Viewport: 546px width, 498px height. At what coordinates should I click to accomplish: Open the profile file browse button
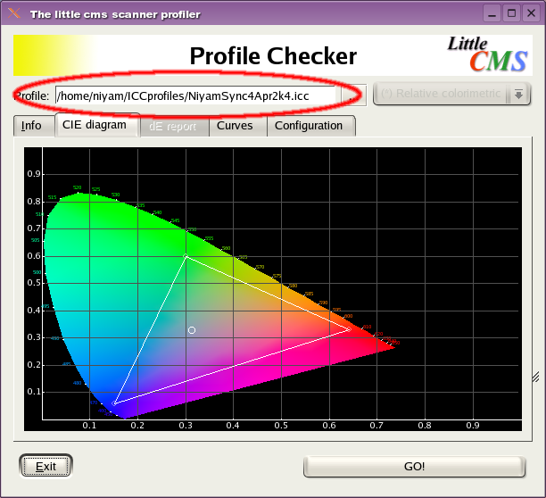[x=354, y=95]
